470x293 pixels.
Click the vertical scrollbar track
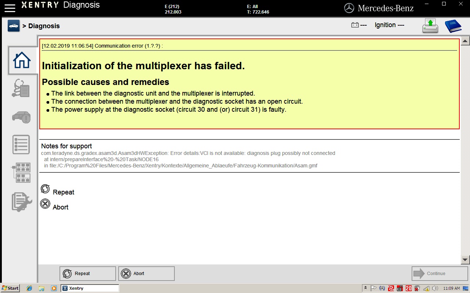click(x=465, y=150)
